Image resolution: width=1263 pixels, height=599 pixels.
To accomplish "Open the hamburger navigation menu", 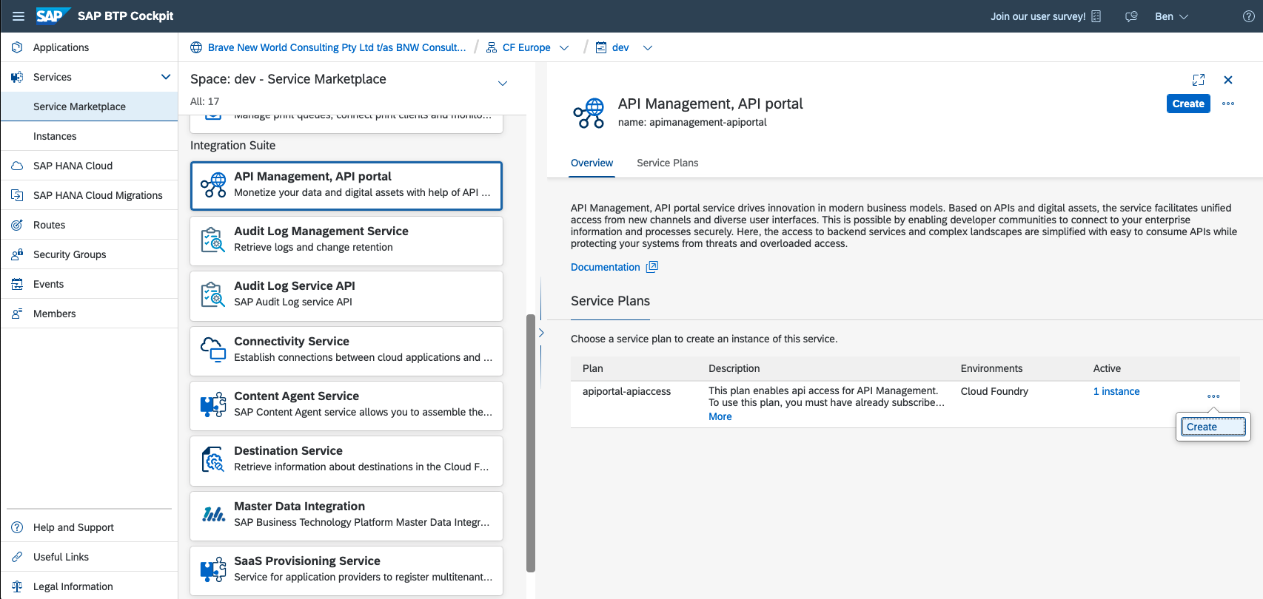I will click(19, 16).
